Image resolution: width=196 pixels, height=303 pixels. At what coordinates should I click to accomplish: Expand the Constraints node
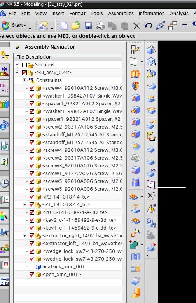[x=24, y=80]
